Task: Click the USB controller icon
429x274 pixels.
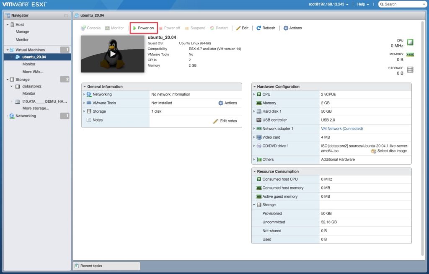Action: 259,120
